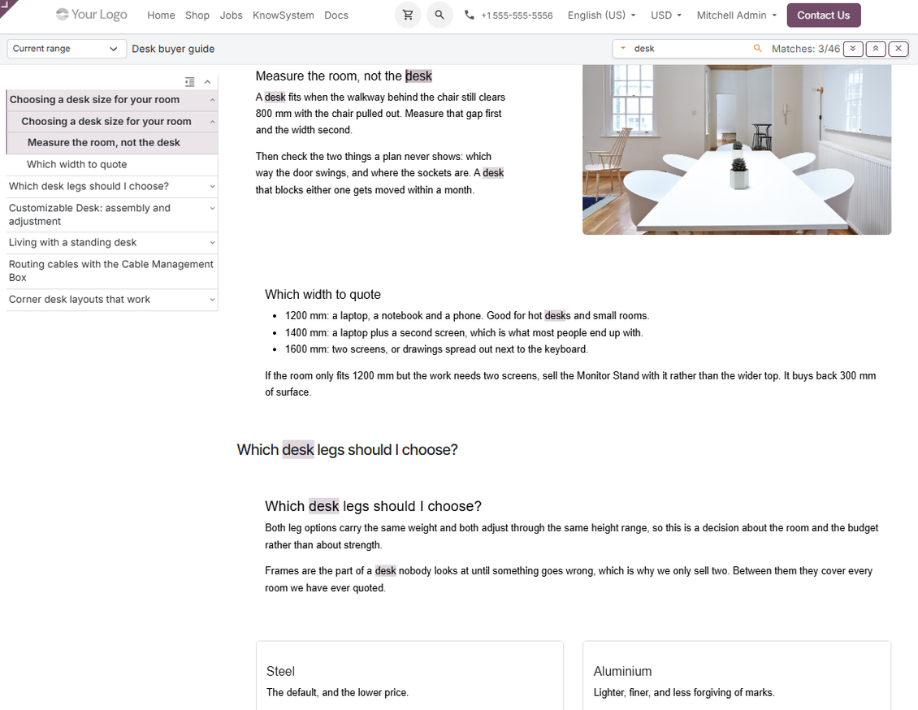Expand 'Customizable Desk: assembly and adjustment' section
This screenshot has width=918, height=710.
(x=213, y=209)
